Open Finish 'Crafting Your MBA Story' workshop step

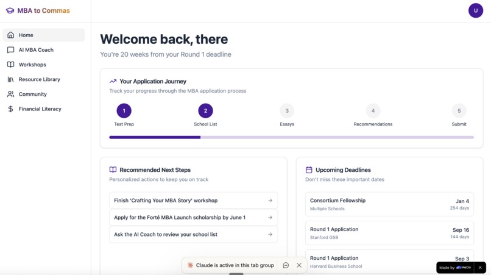[194, 201]
